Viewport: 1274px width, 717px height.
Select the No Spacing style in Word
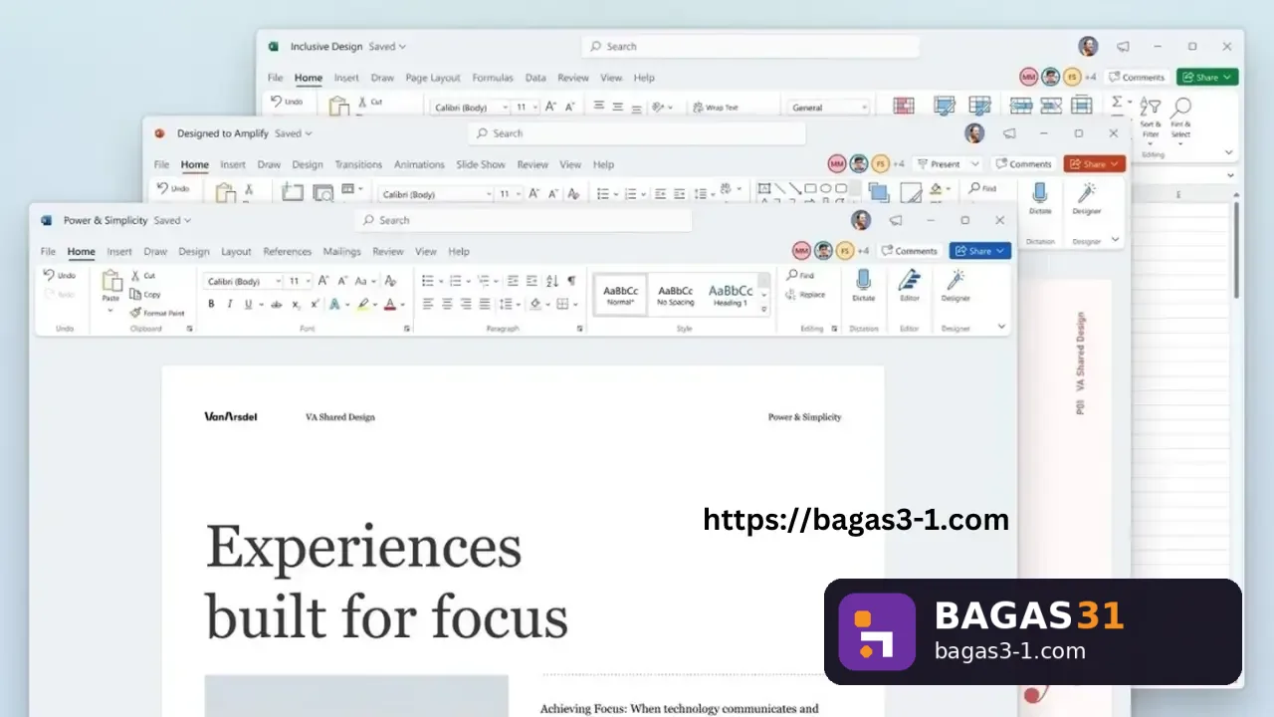[x=676, y=295]
